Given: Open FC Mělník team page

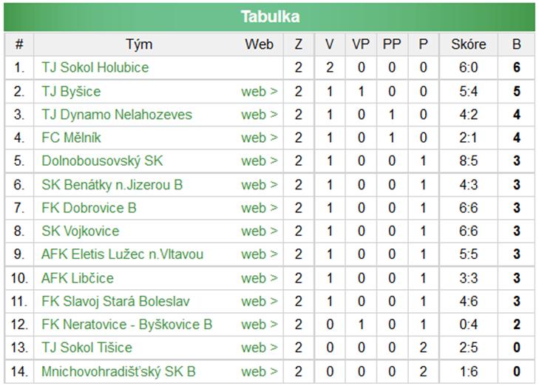Looking at the screenshot, I should (x=71, y=138).
